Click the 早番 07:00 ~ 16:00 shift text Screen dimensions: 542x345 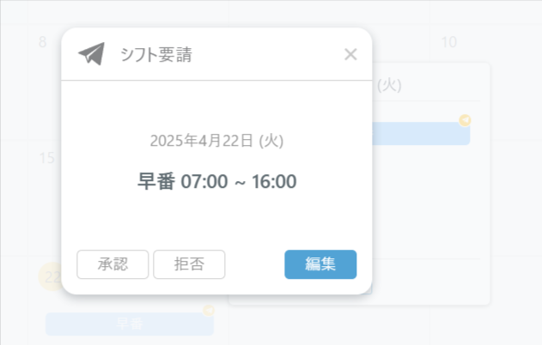pyautogui.click(x=216, y=182)
